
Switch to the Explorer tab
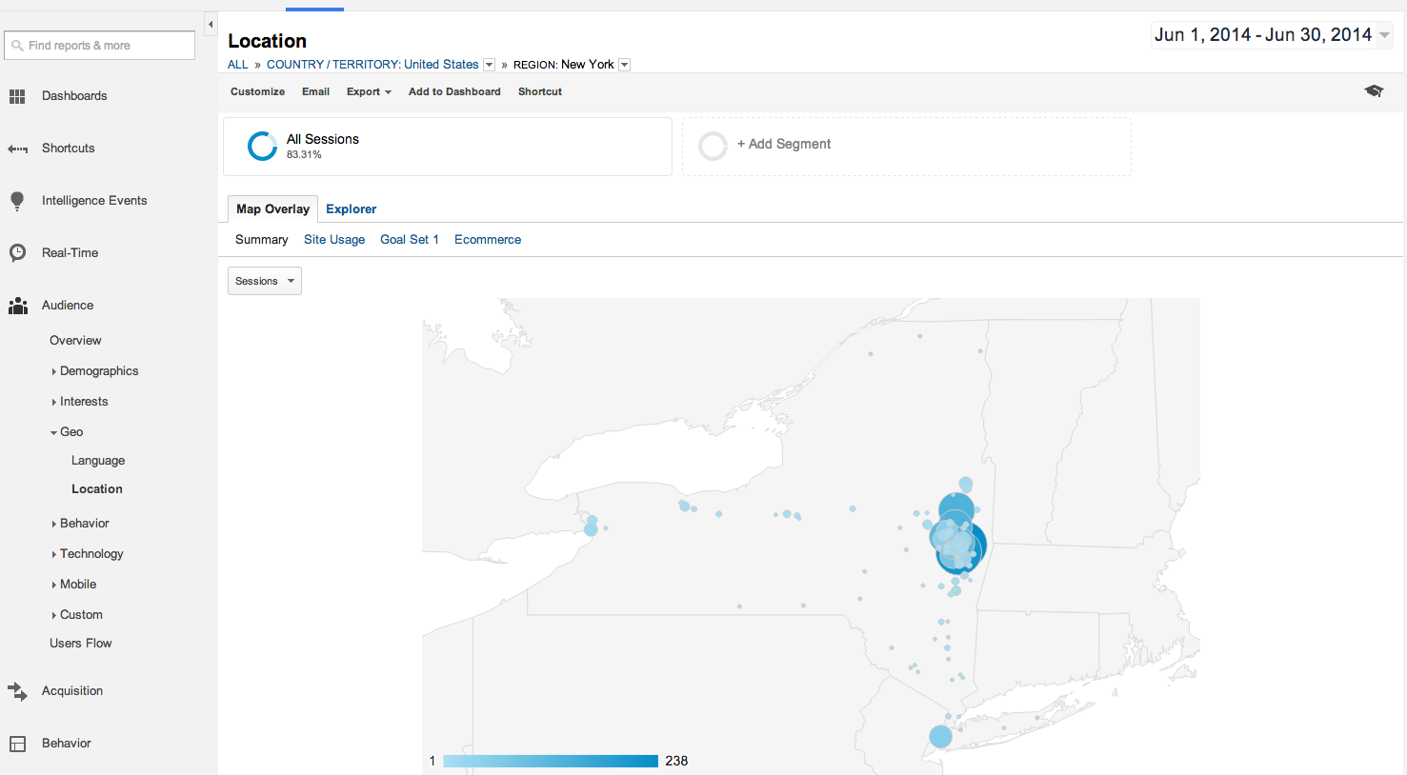coord(351,209)
